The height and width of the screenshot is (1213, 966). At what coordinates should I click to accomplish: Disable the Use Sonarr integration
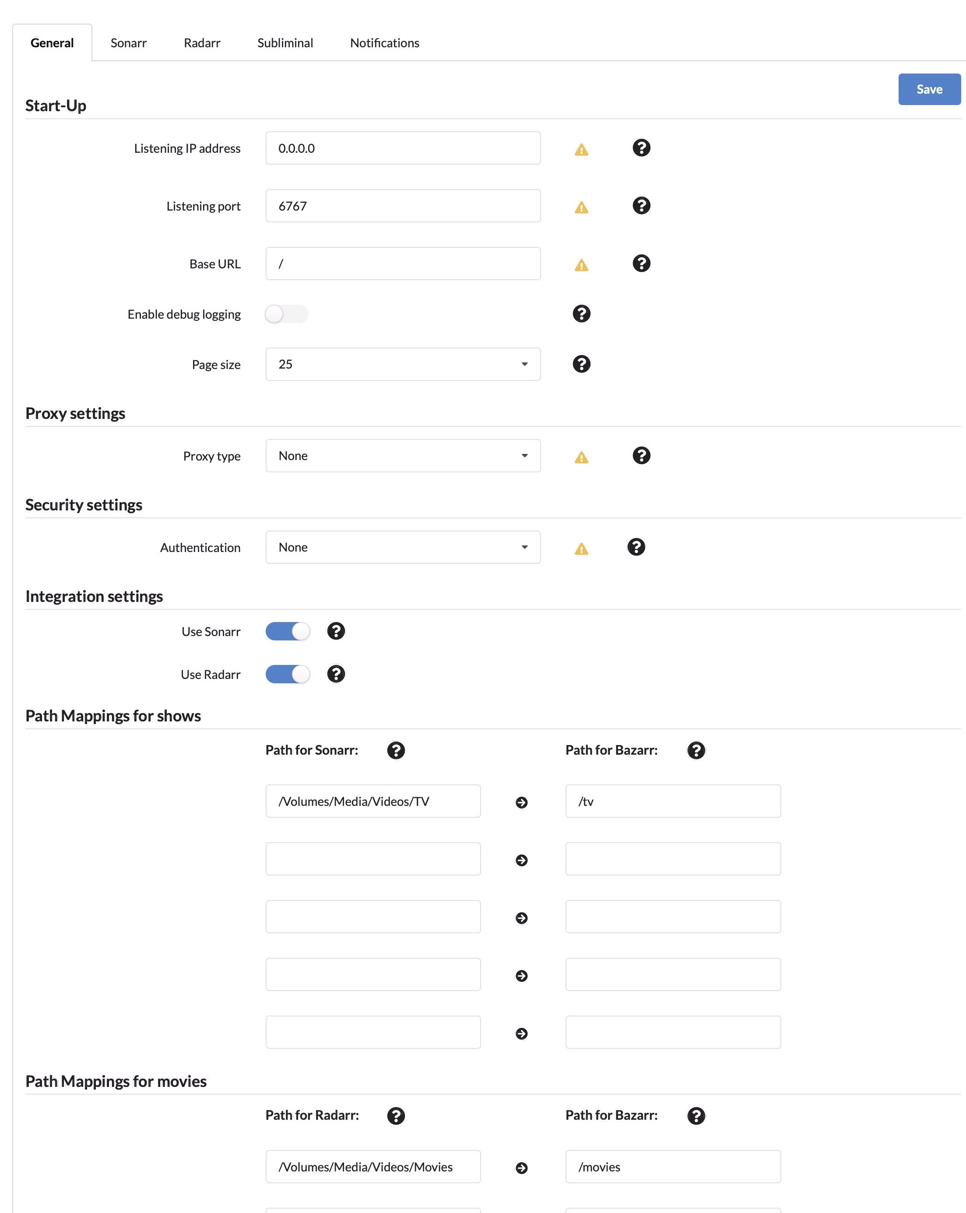tap(288, 631)
